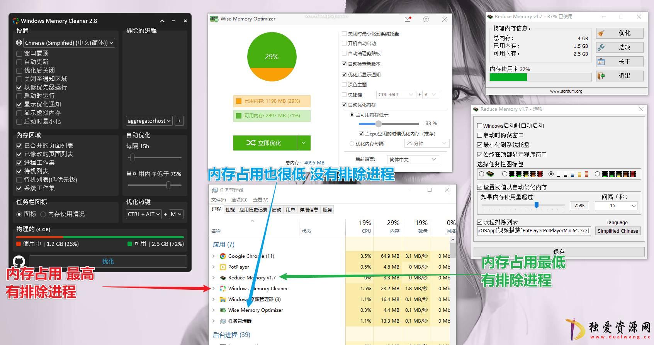Click globe language icon in Memory Cleaner
654x345 pixels.
pyautogui.click(x=19, y=43)
